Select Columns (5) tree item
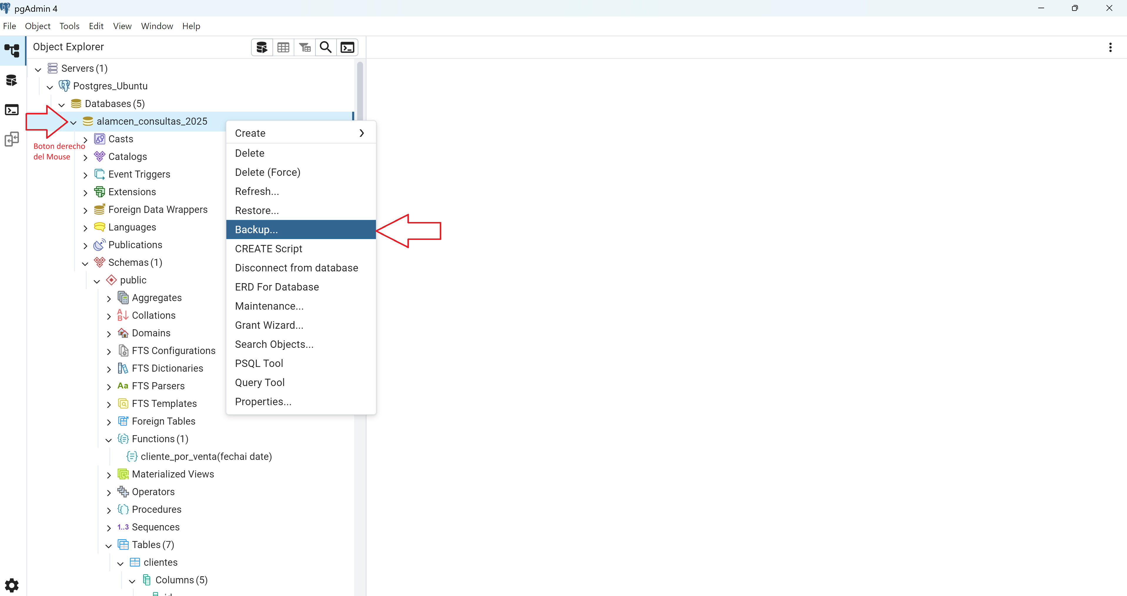This screenshot has height=596, width=1127. click(x=181, y=580)
